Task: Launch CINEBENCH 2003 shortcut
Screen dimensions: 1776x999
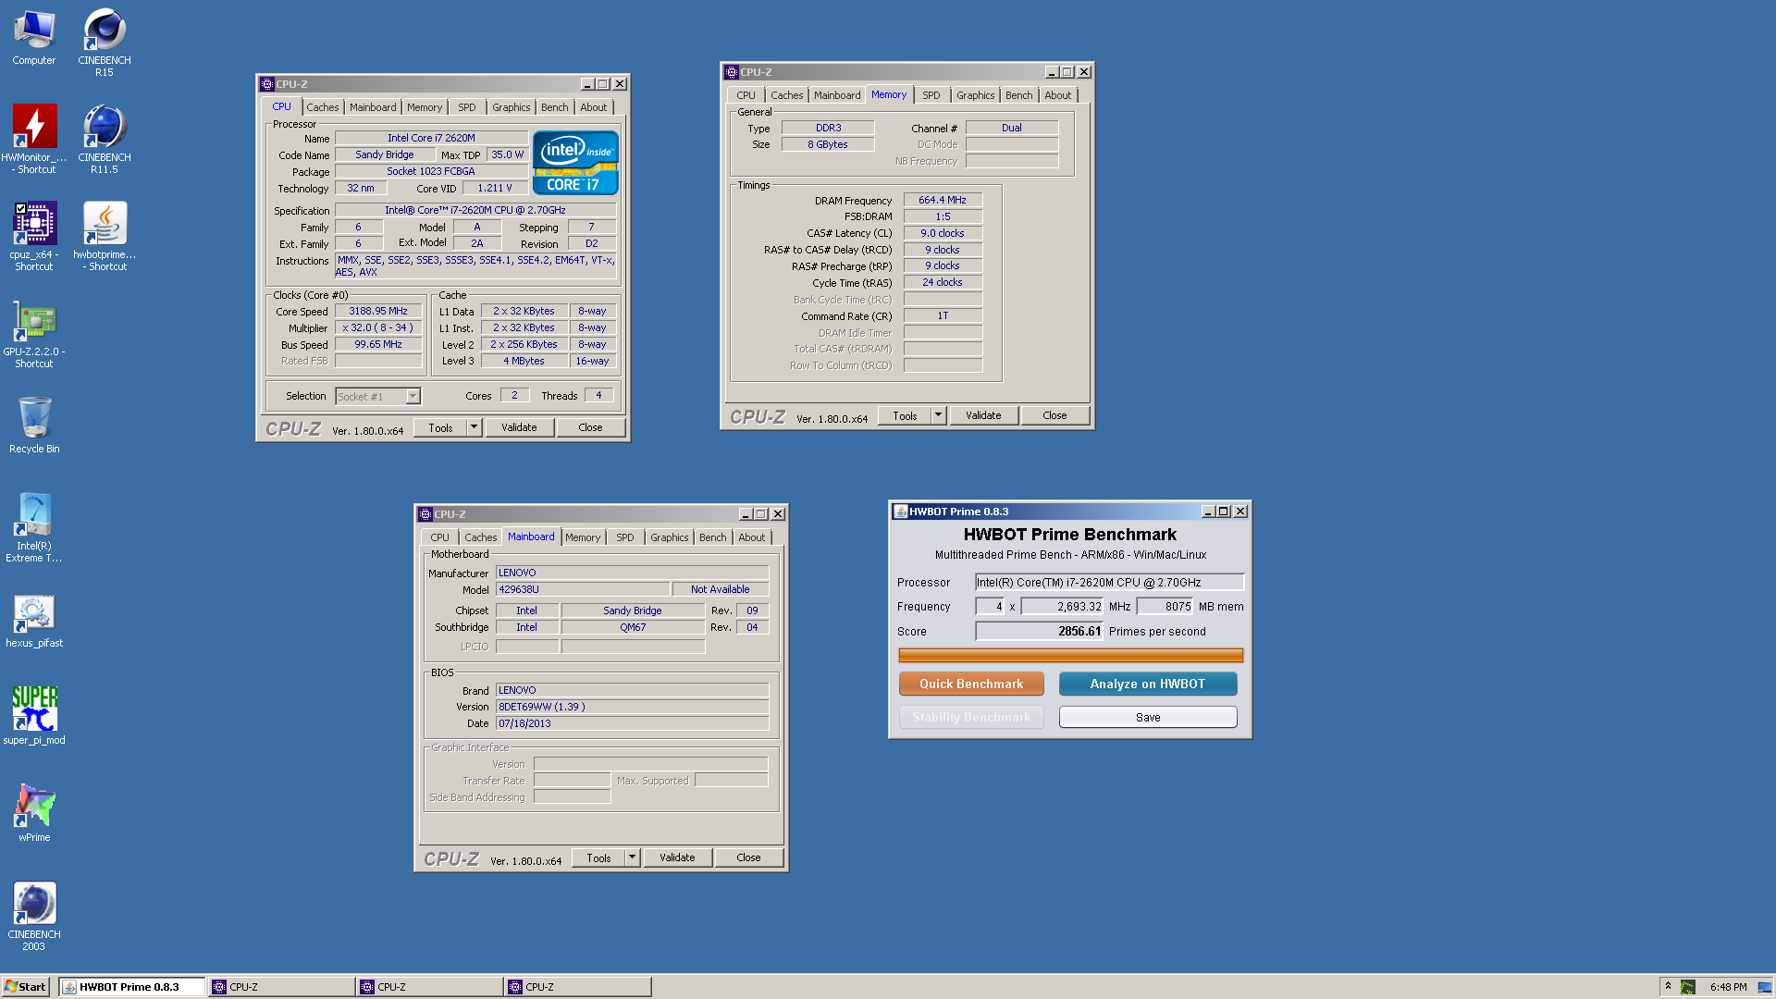Action: [34, 916]
